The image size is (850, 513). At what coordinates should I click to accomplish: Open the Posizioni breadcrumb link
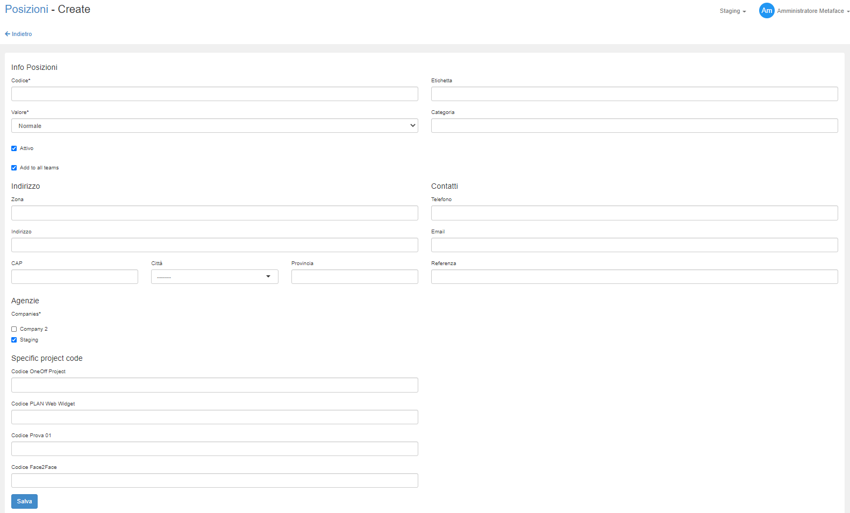[x=26, y=10]
